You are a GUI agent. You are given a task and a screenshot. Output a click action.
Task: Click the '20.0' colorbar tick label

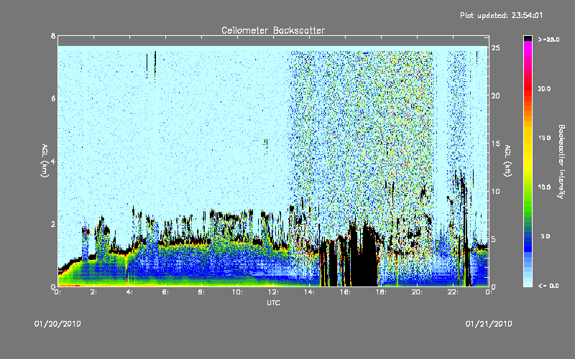[x=544, y=88]
